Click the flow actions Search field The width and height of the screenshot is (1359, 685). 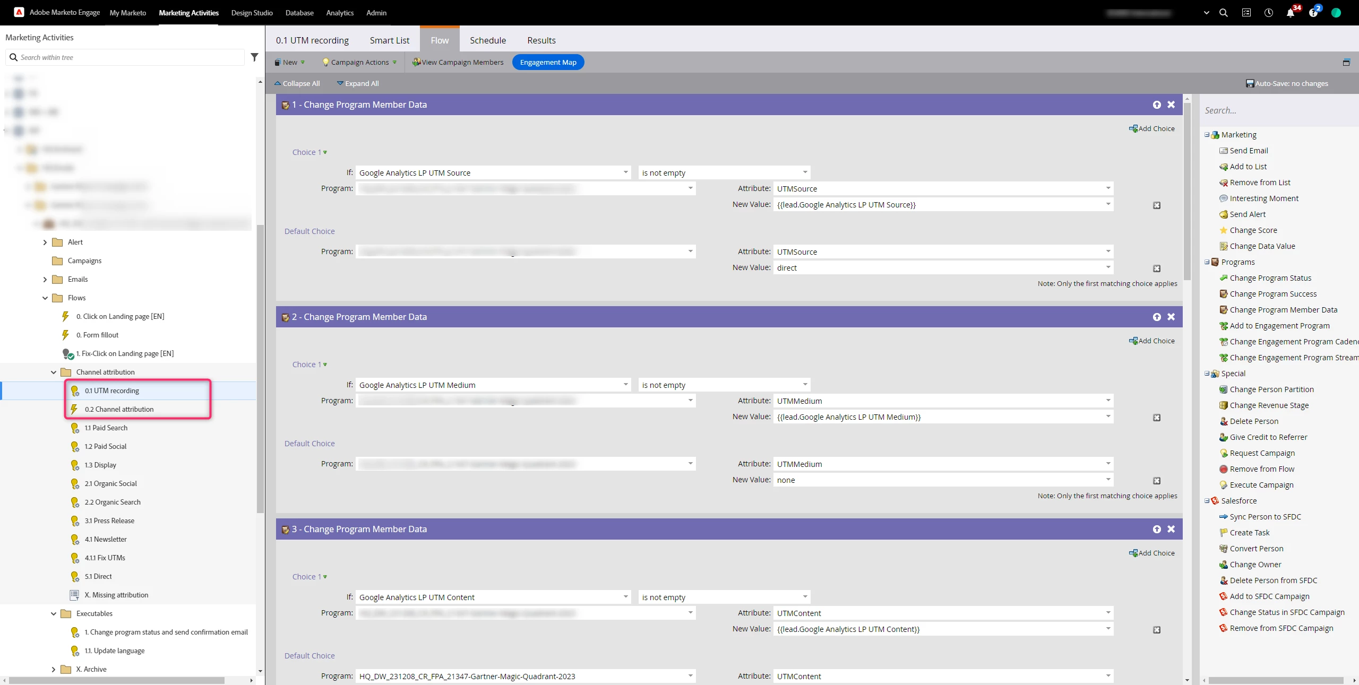click(x=1274, y=110)
